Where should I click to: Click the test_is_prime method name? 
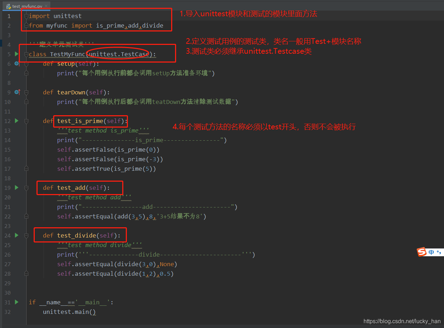pyautogui.click(x=80, y=121)
